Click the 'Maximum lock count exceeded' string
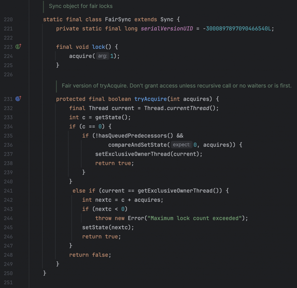 click(x=195, y=218)
